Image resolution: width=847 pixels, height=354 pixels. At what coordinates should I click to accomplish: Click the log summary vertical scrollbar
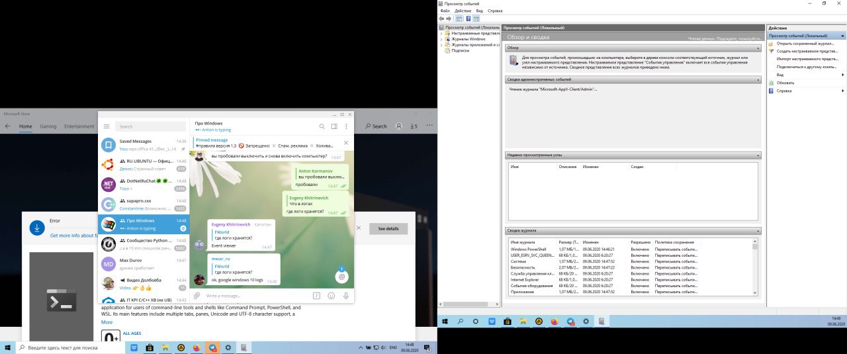[x=754, y=267]
